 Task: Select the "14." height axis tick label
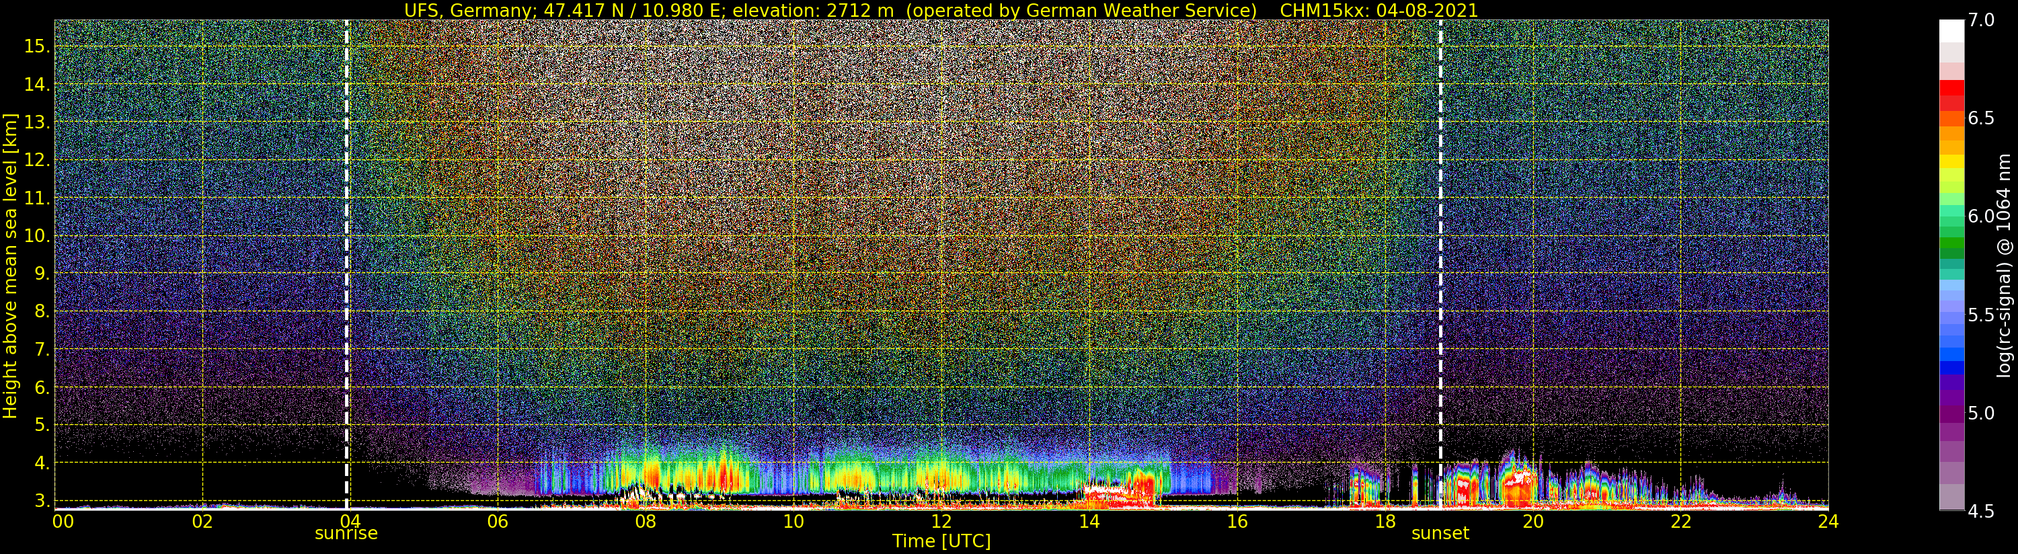(38, 85)
